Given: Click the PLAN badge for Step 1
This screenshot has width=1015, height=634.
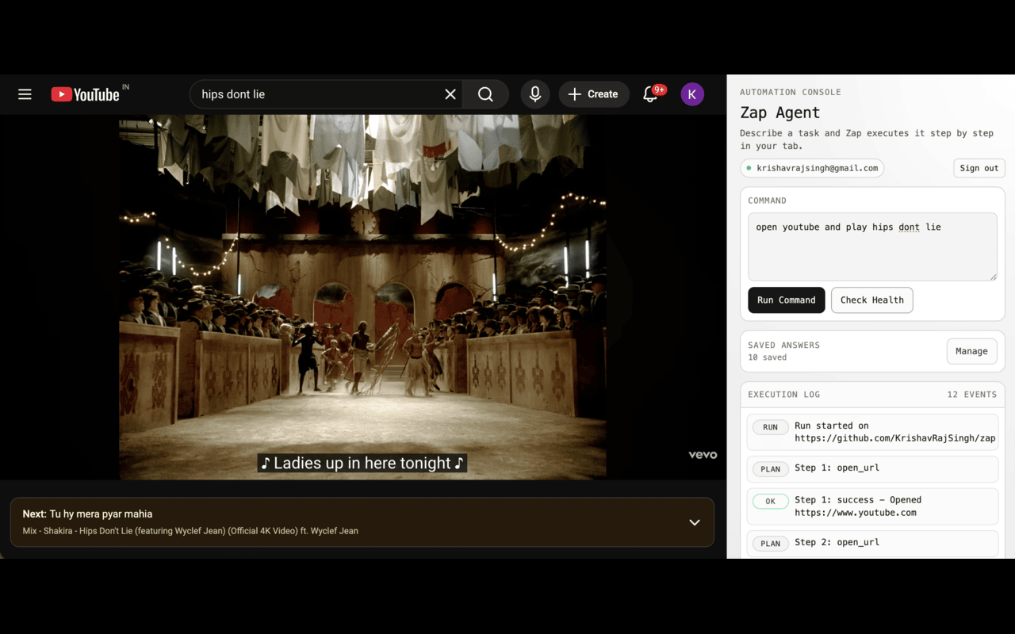Looking at the screenshot, I should coord(770,469).
